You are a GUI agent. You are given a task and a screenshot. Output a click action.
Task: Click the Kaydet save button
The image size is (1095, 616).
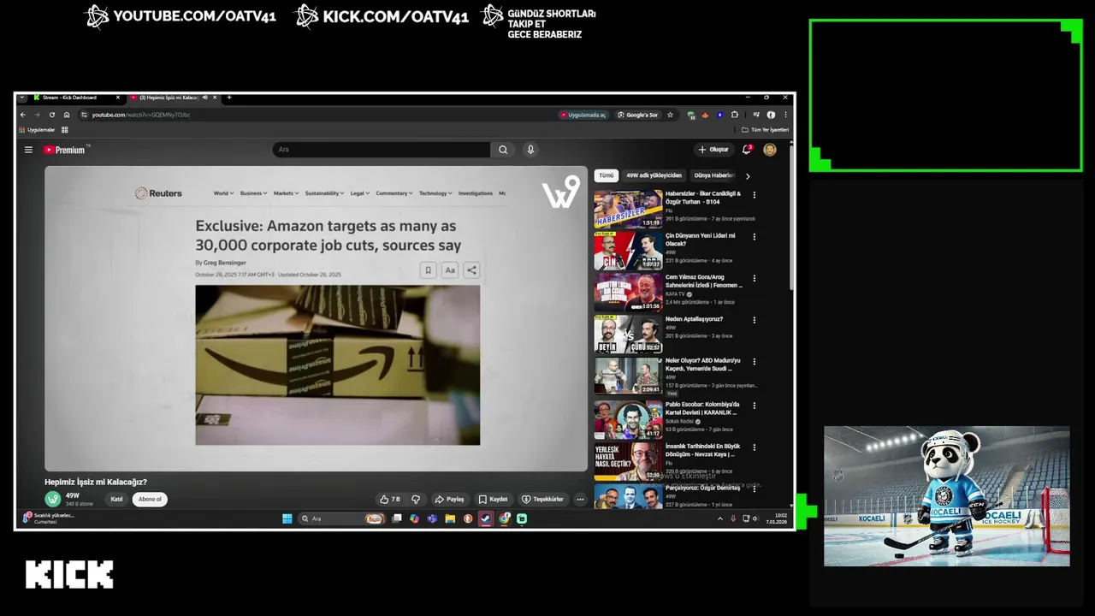pyautogui.click(x=493, y=499)
